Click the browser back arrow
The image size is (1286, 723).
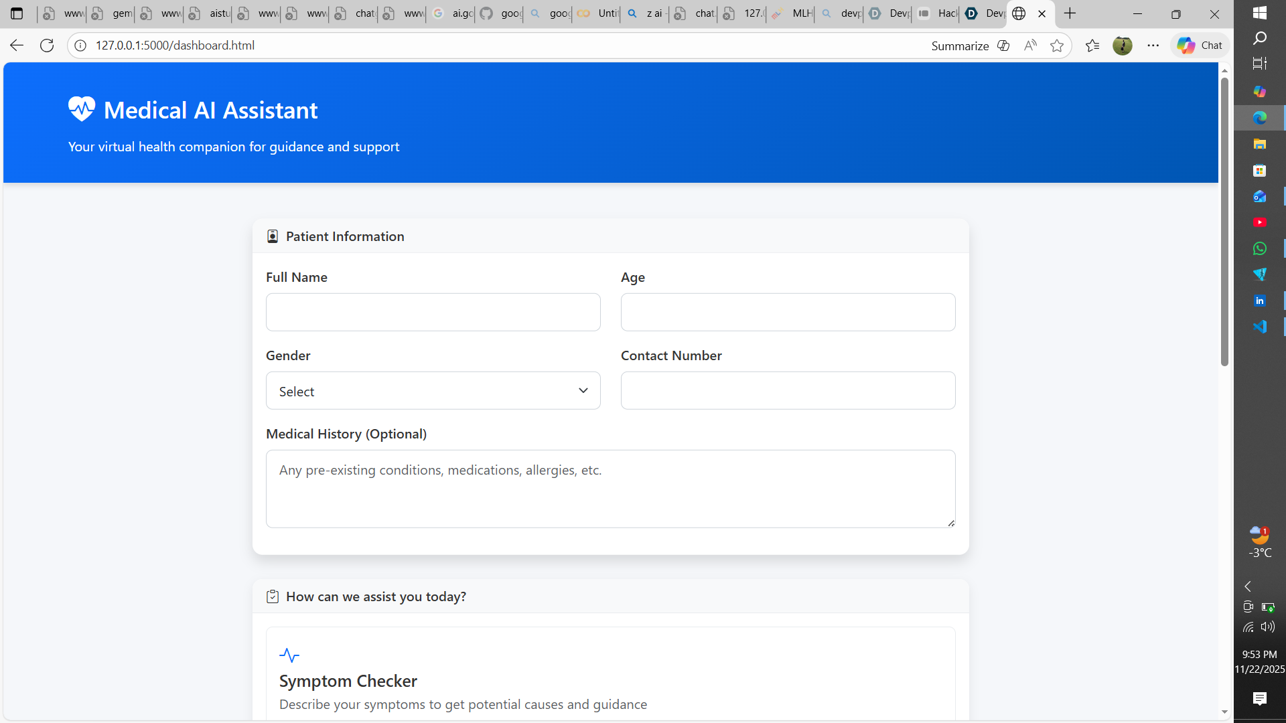pos(17,46)
